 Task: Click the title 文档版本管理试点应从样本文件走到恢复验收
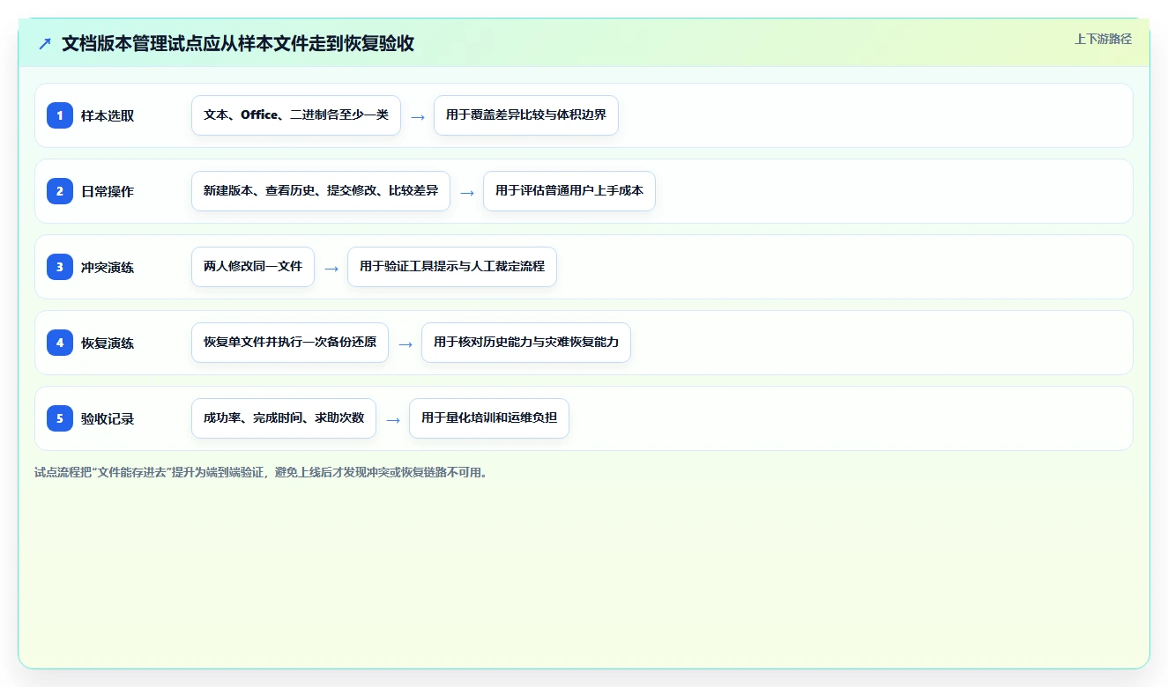coord(238,43)
